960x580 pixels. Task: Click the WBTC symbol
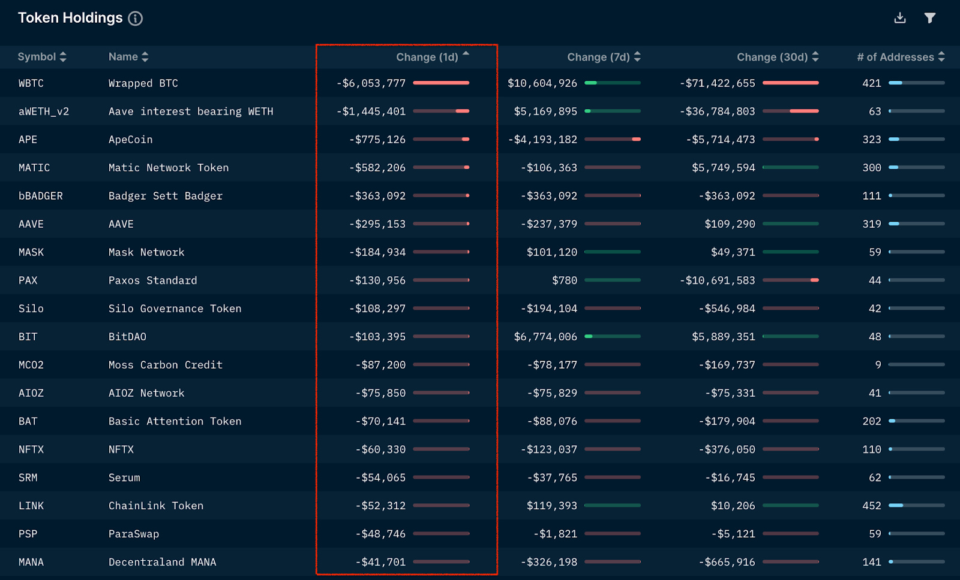coord(31,83)
